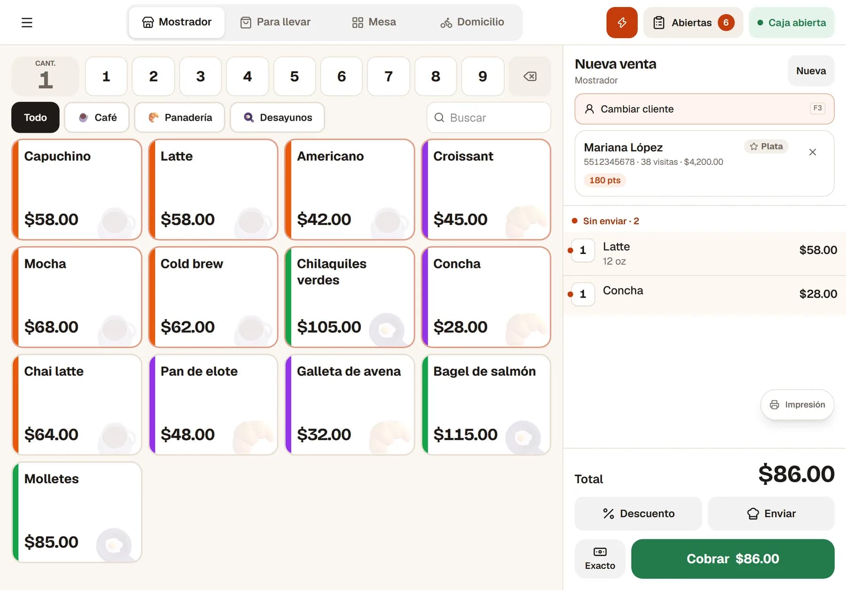
Task: Remove customer Mariana López with X
Action: pos(812,152)
